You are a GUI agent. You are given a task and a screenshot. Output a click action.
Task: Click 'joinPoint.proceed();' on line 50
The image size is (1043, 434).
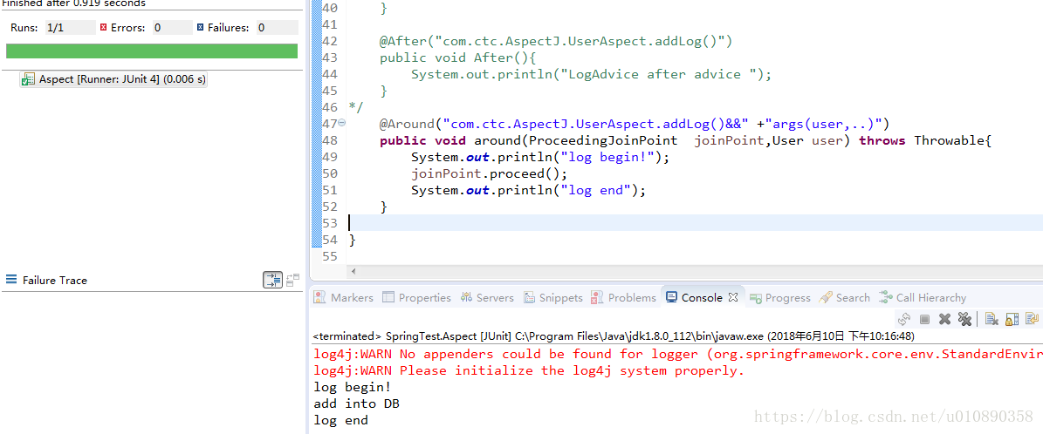click(489, 173)
